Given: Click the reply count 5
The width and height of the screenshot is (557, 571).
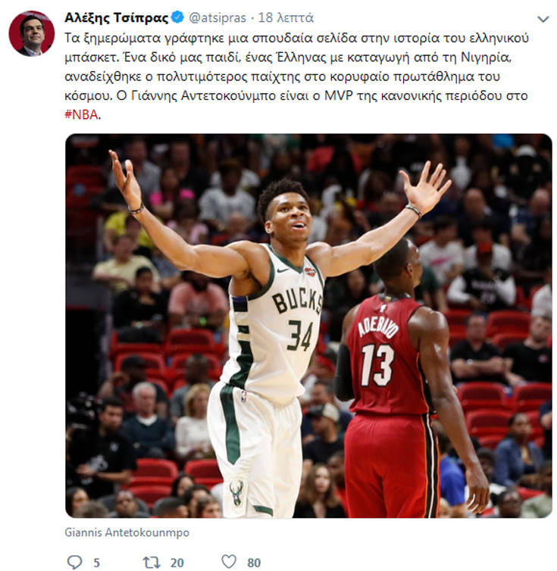Looking at the screenshot, I should [x=96, y=563].
